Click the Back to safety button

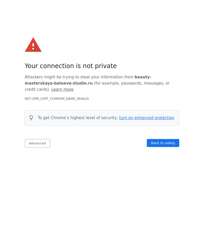(163, 143)
